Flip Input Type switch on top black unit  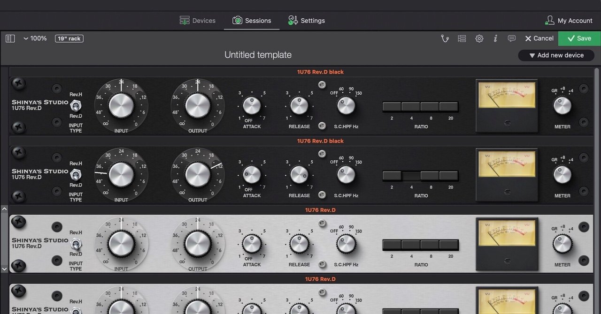[x=76, y=105]
